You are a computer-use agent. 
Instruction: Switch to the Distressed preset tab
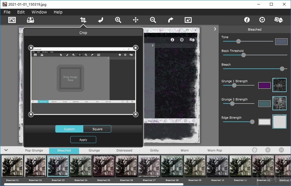point(124,150)
